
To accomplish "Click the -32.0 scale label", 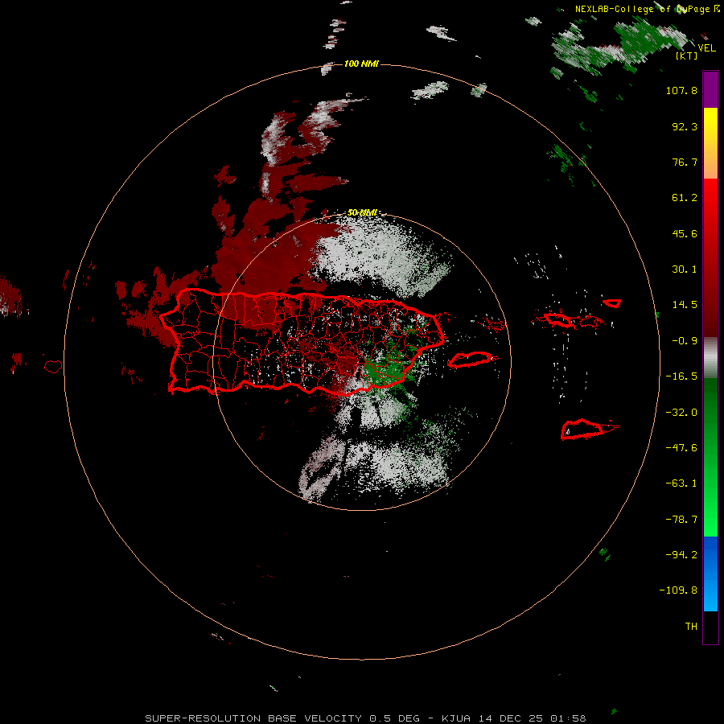I will [681, 413].
